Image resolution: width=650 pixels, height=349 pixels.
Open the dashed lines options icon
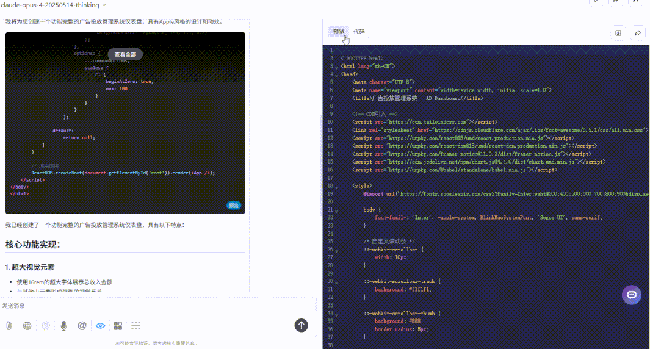136,326
